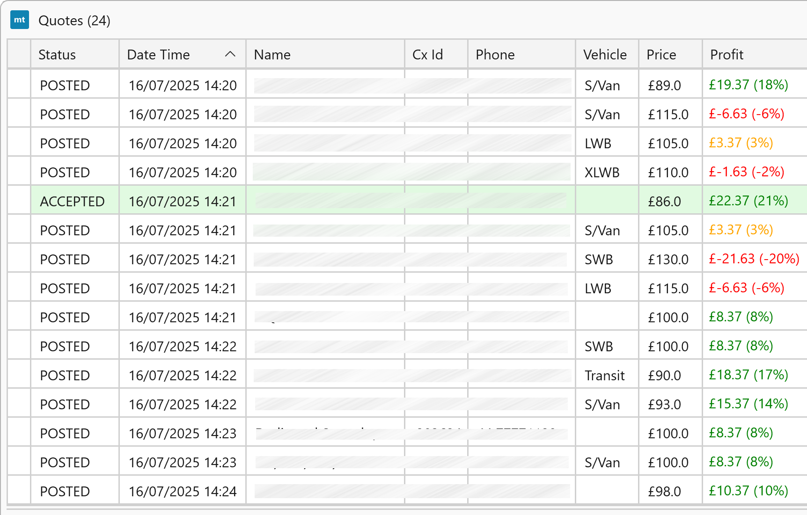Toggle Date Time sort order arrow
The image size is (807, 515).
230,54
